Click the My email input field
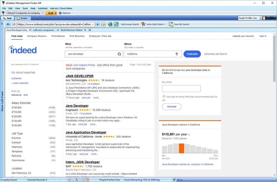 [x=181, y=89]
